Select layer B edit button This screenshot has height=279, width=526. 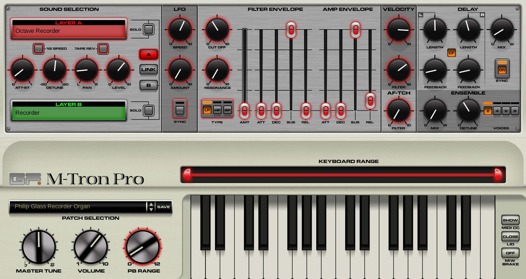coord(149,85)
